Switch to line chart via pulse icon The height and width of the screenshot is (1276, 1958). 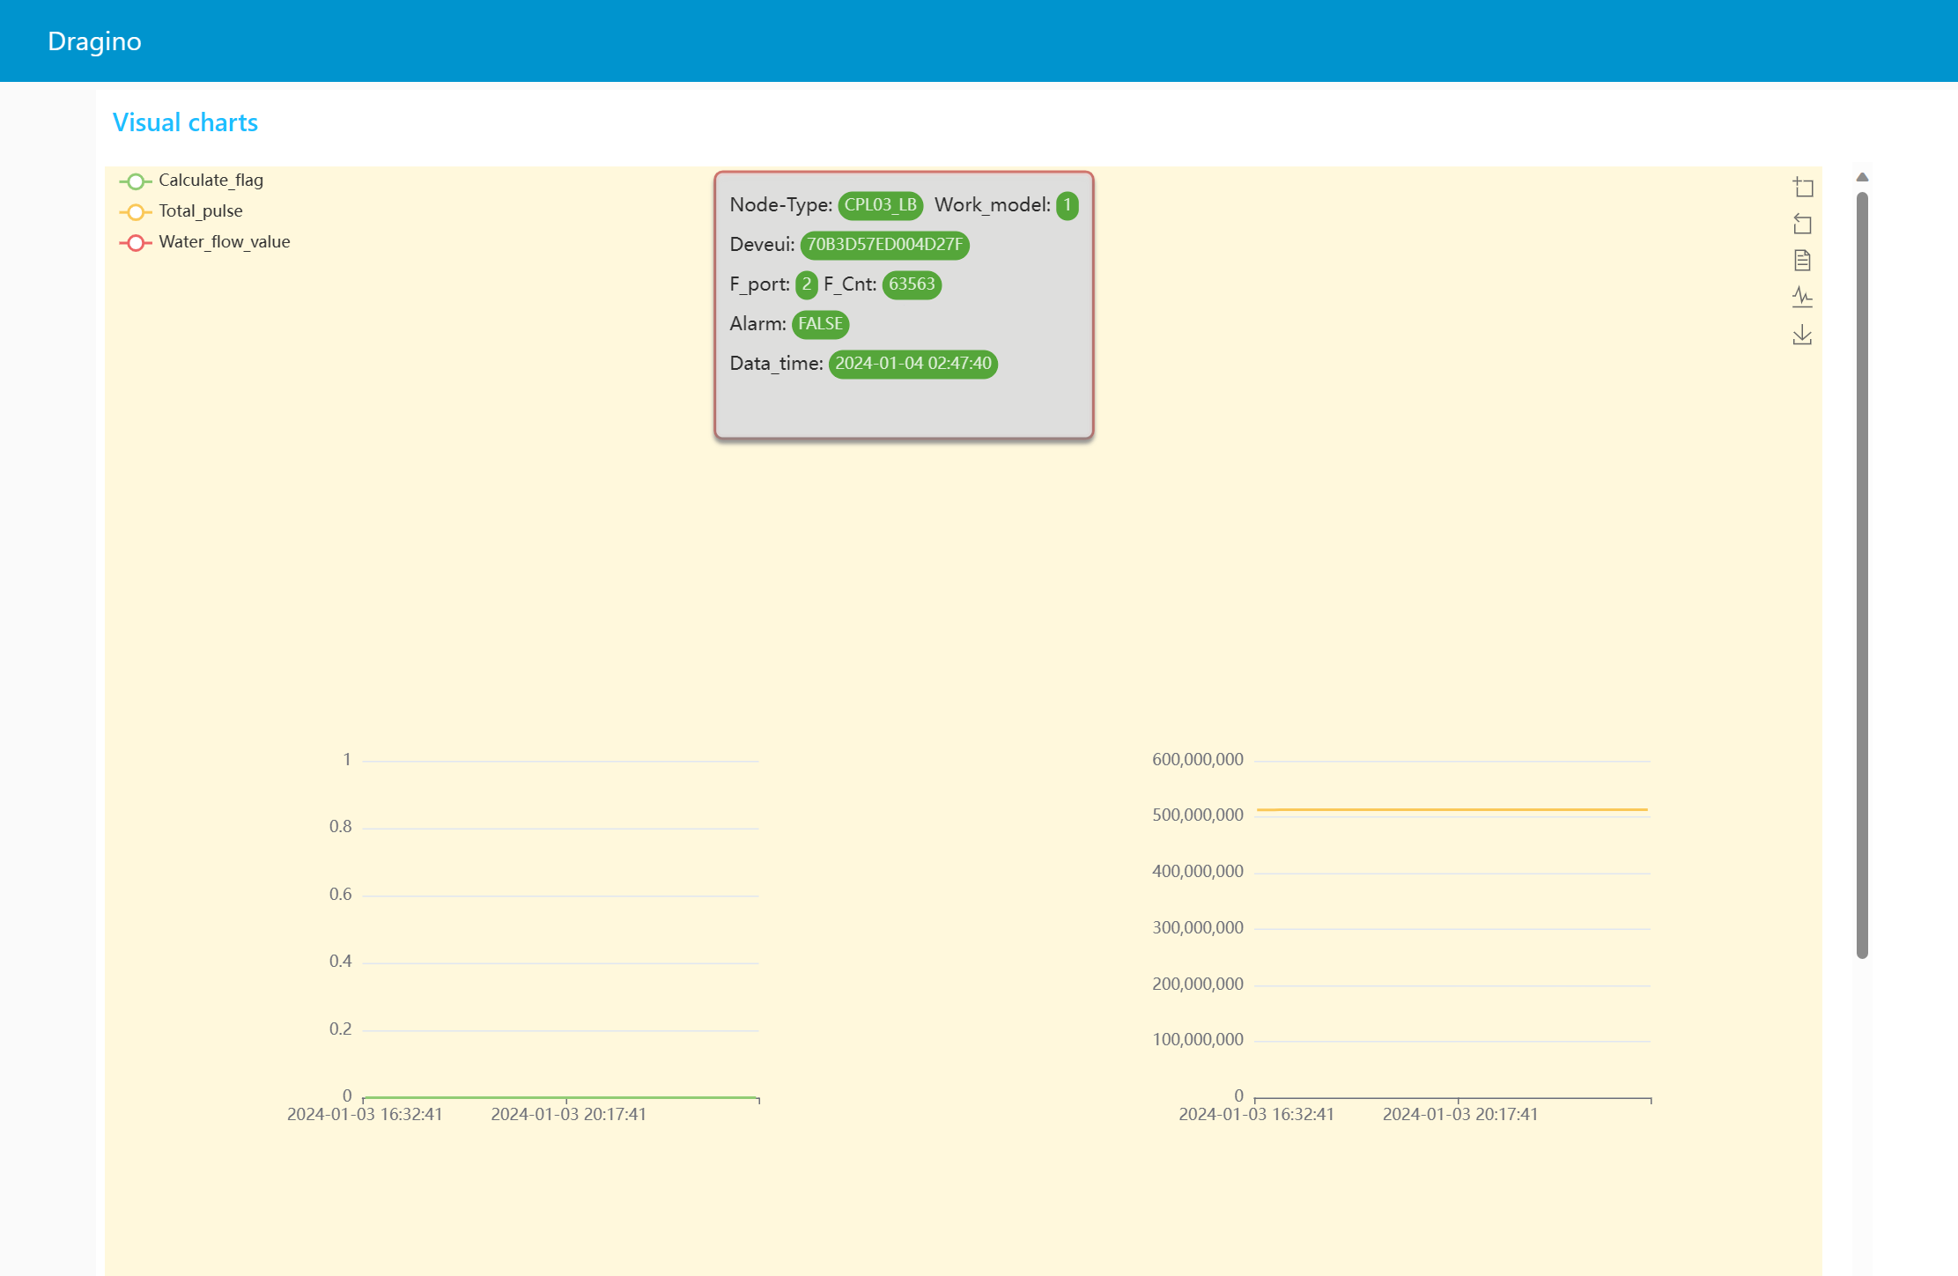(1802, 298)
